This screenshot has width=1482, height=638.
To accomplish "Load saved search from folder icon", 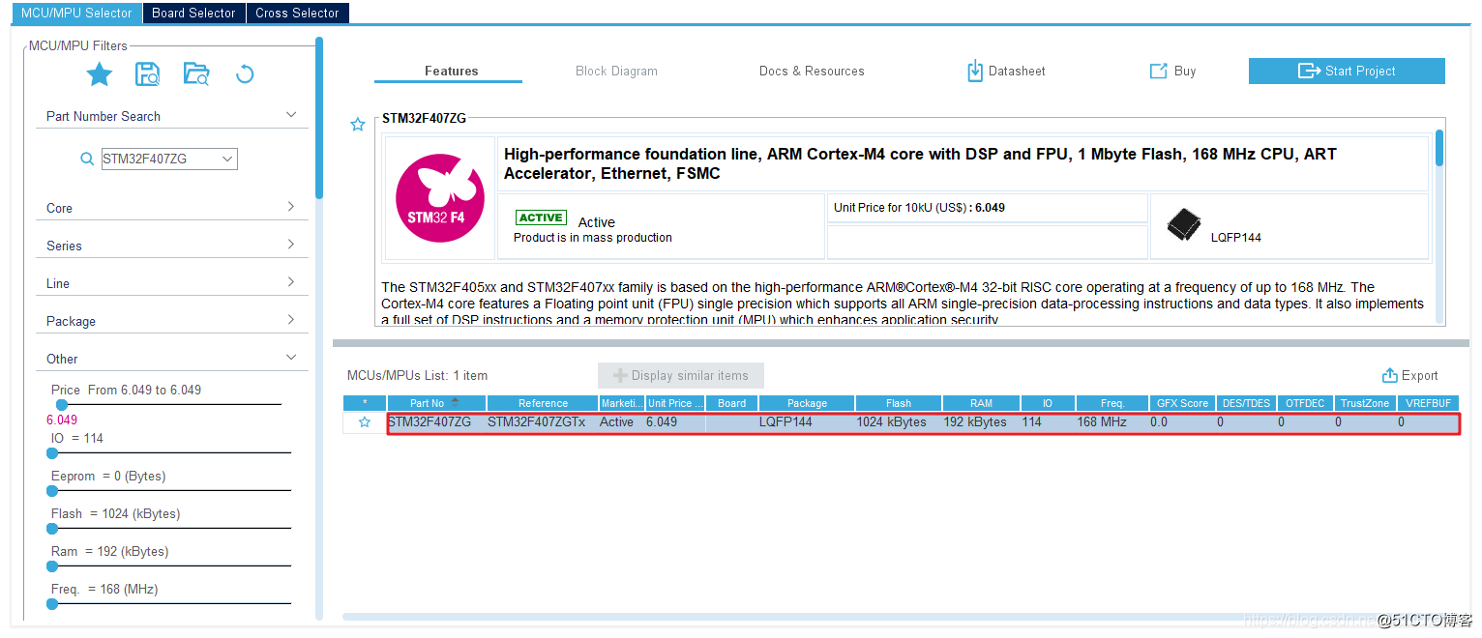I will [x=196, y=73].
